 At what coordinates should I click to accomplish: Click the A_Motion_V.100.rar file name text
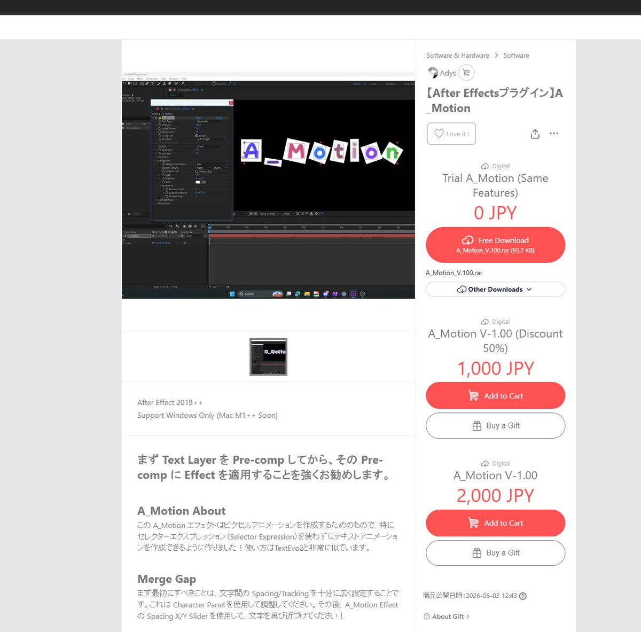click(454, 273)
